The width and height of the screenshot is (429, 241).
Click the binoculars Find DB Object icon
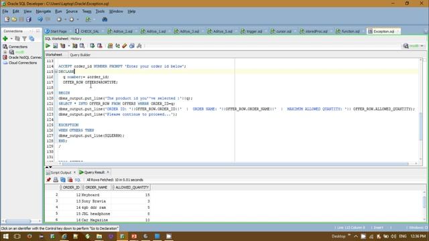point(105,19)
